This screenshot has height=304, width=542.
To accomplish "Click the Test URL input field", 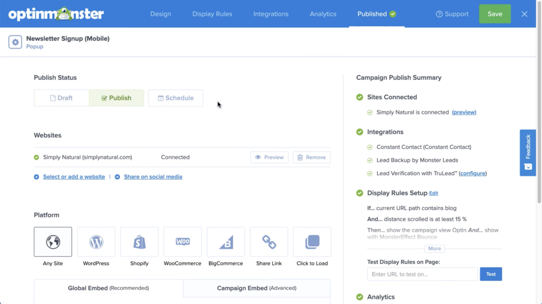I will pos(422,274).
